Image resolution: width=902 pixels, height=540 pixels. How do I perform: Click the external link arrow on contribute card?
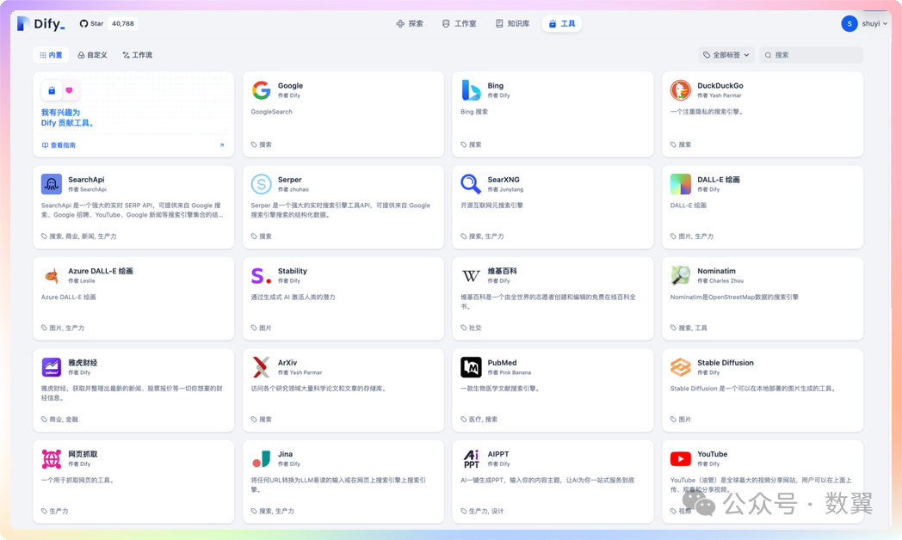point(221,145)
